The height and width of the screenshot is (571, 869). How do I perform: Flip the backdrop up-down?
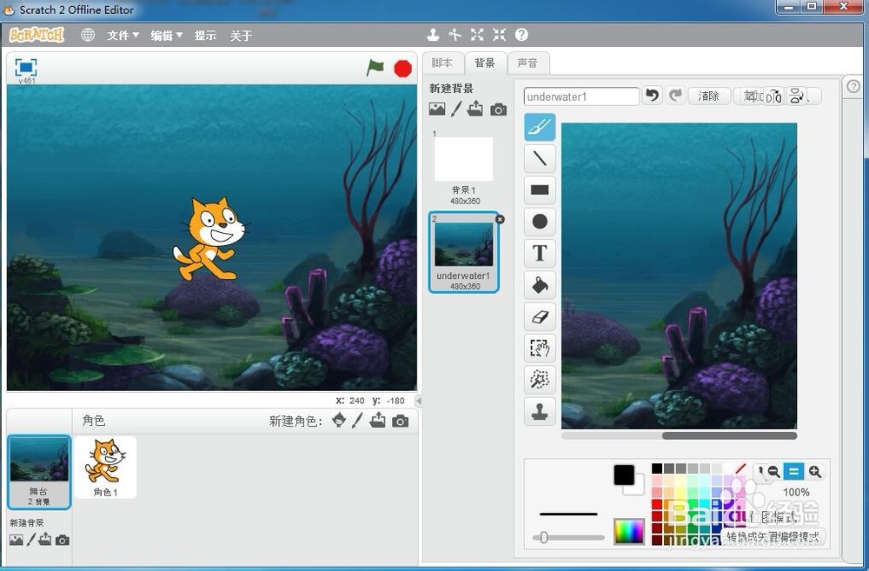coord(796,96)
